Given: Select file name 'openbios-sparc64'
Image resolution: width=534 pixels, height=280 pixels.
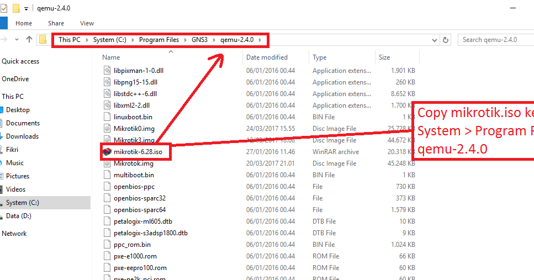Looking at the screenshot, I should point(140,210).
